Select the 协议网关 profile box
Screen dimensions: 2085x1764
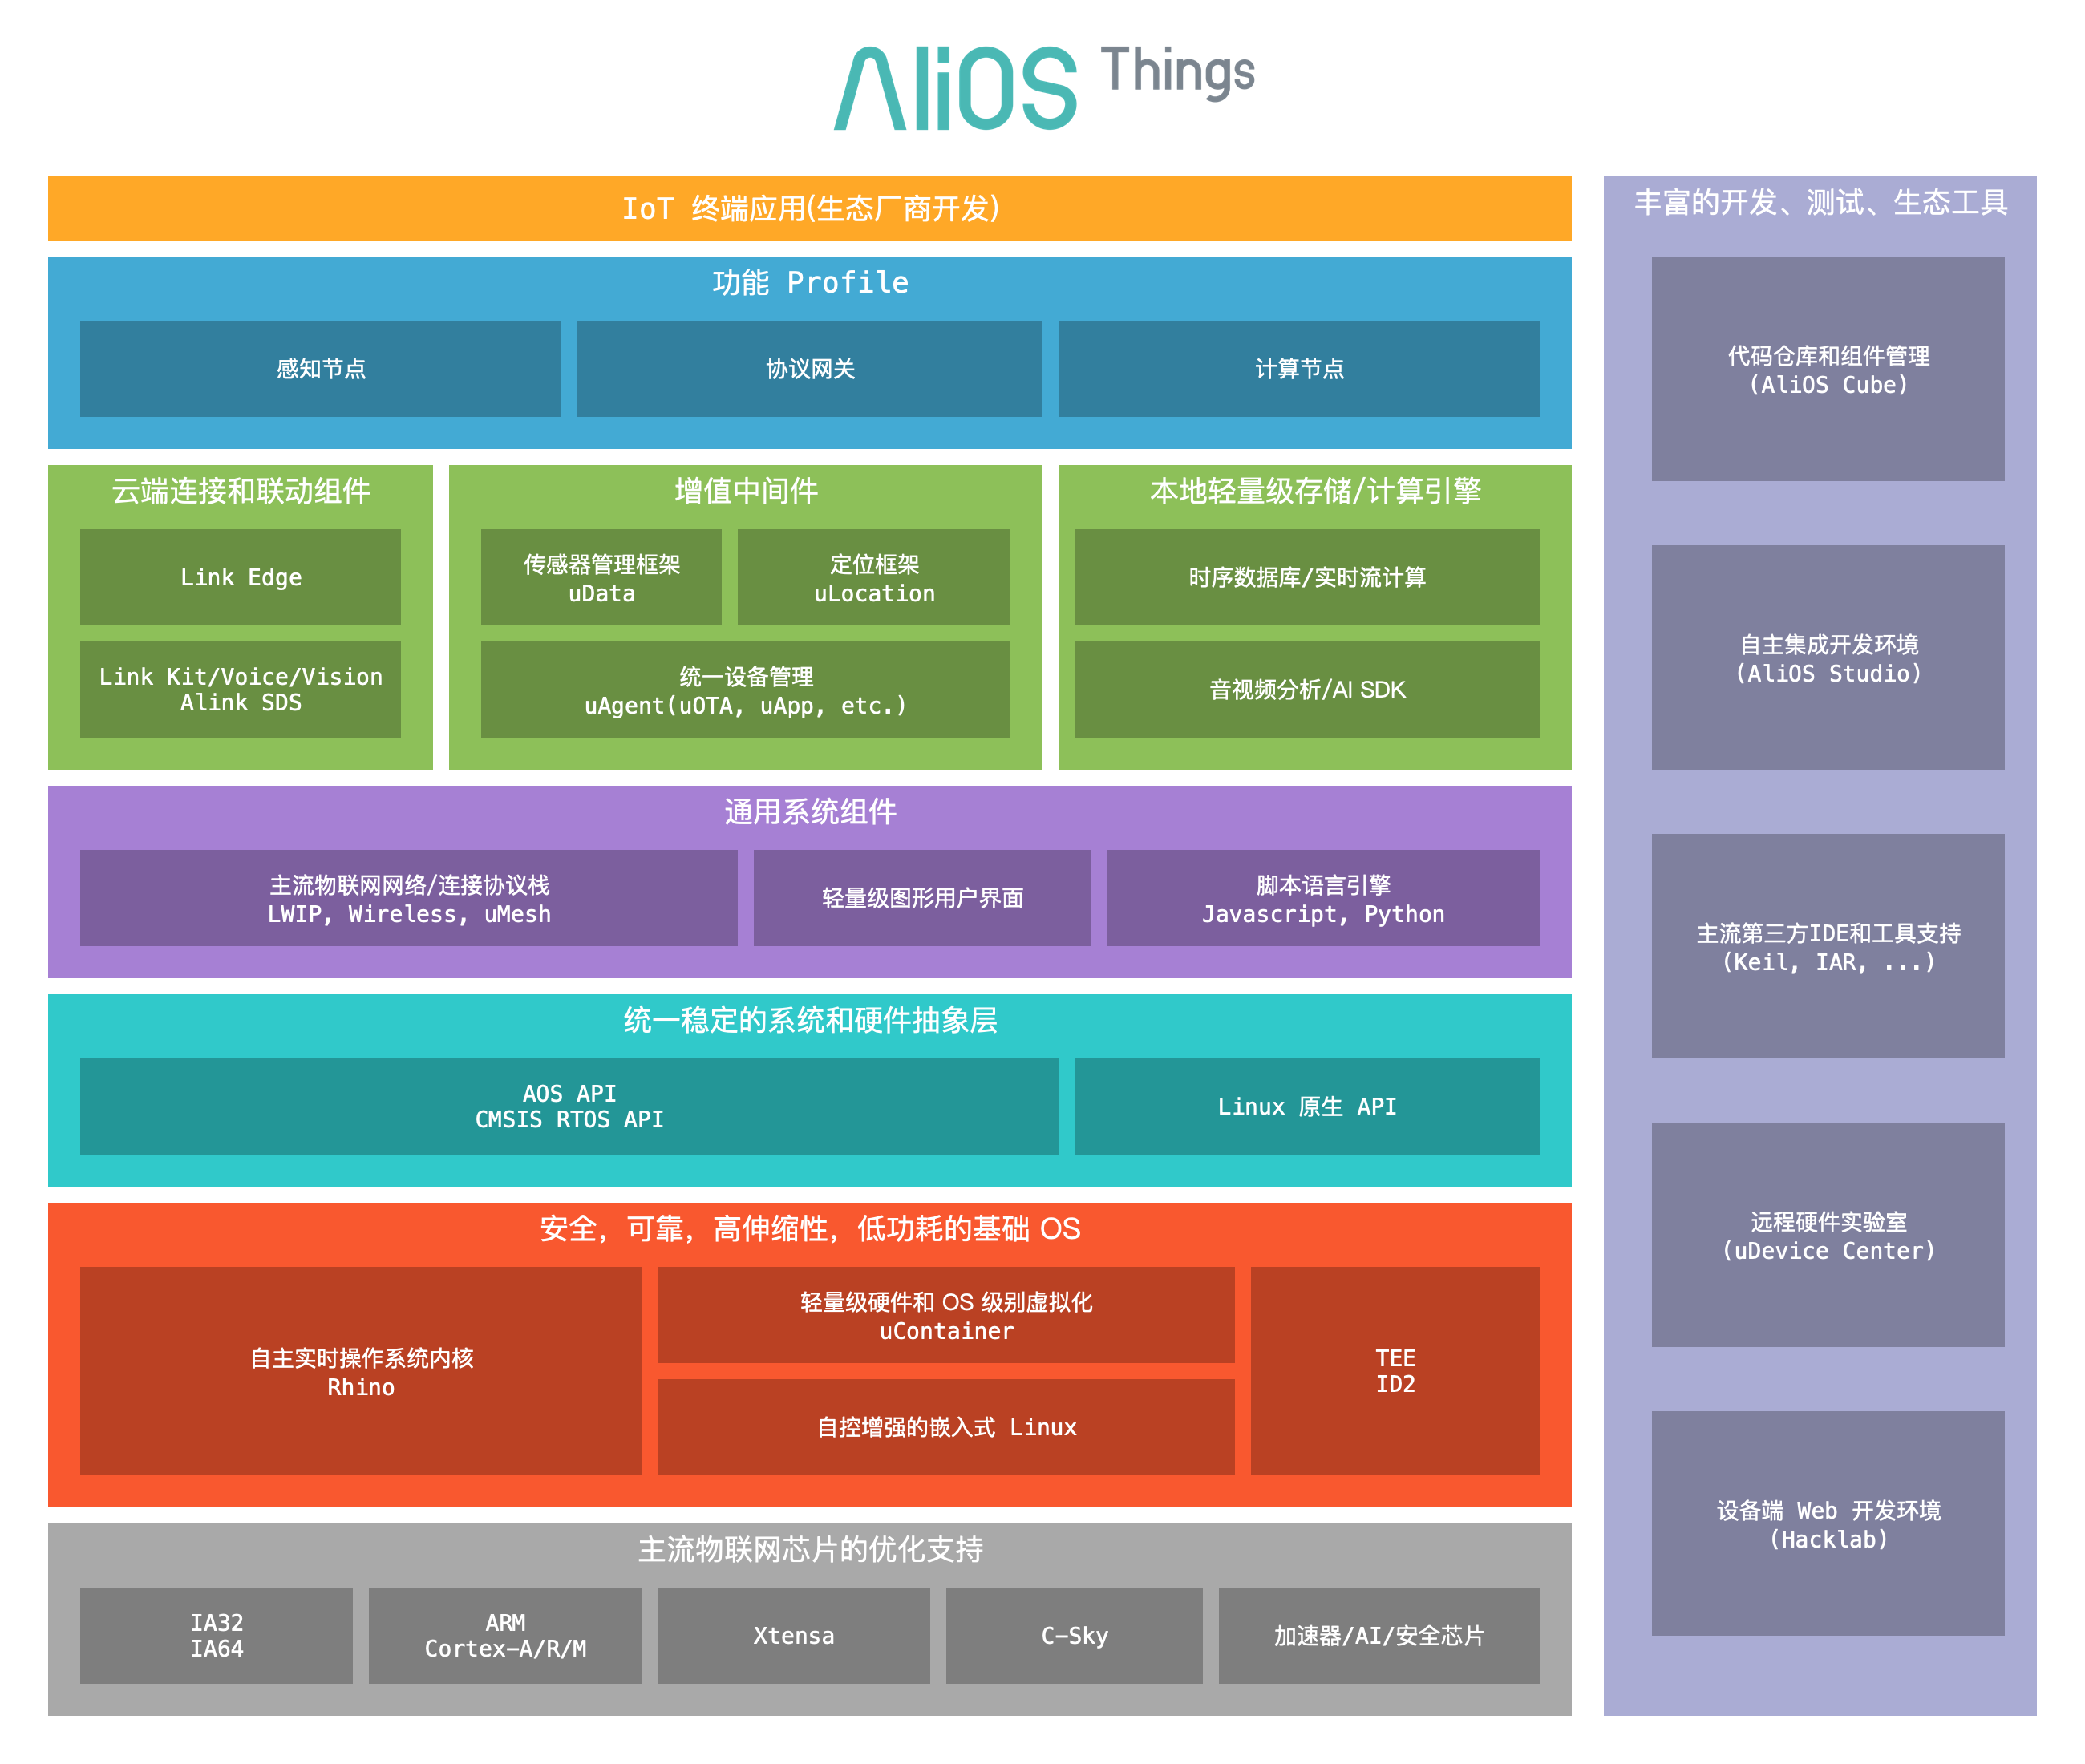[x=809, y=369]
